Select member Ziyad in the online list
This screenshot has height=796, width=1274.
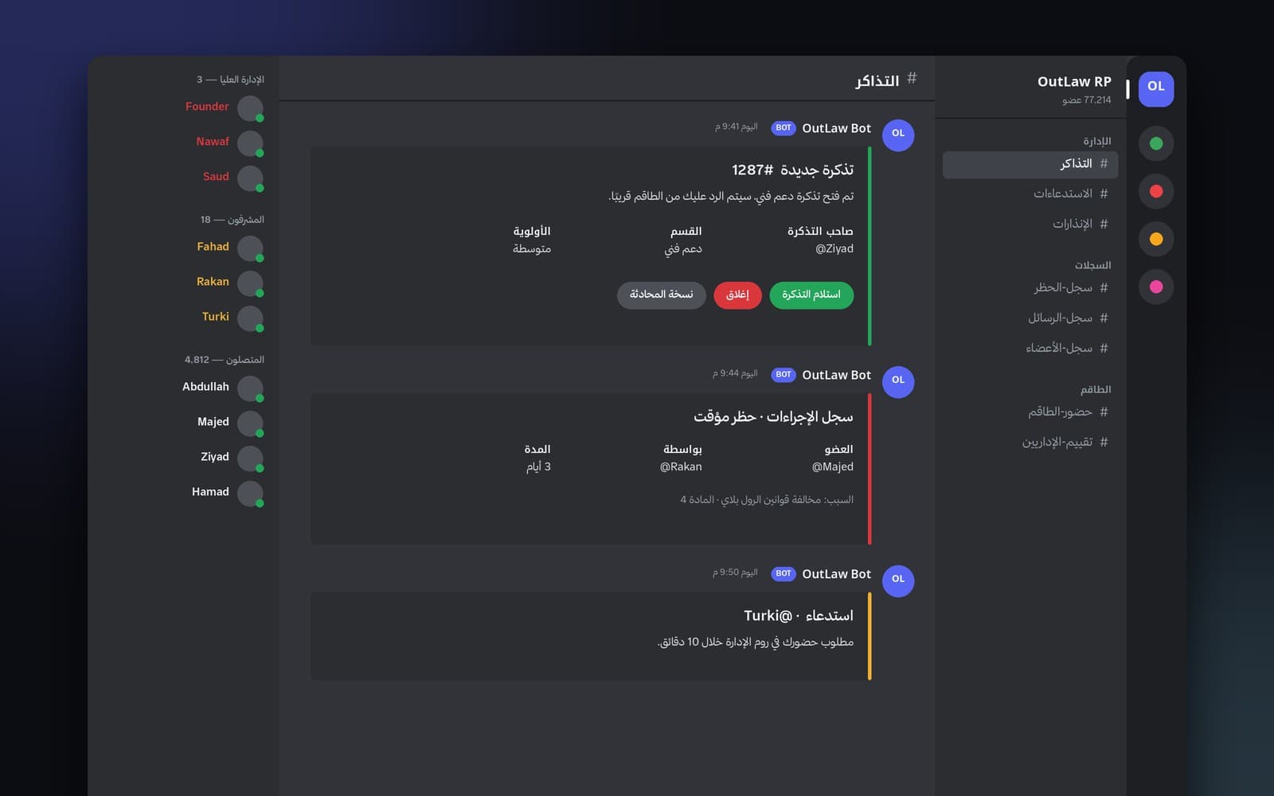[223, 458]
